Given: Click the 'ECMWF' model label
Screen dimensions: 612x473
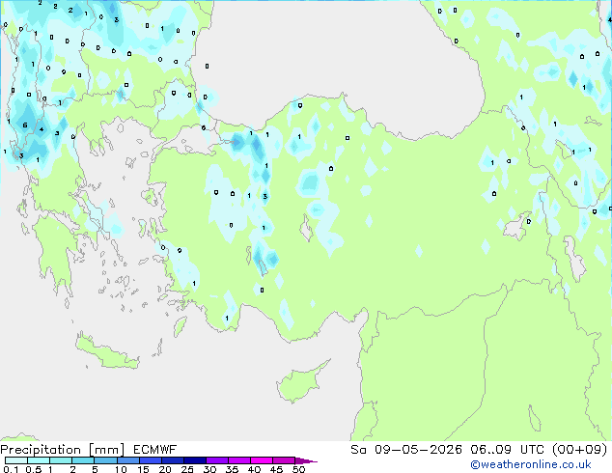Looking at the screenshot, I should (x=155, y=450).
